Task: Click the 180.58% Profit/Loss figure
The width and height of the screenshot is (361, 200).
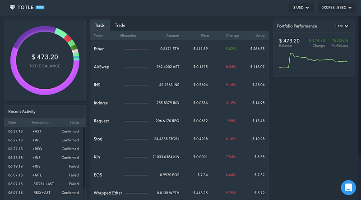Action: point(340,41)
